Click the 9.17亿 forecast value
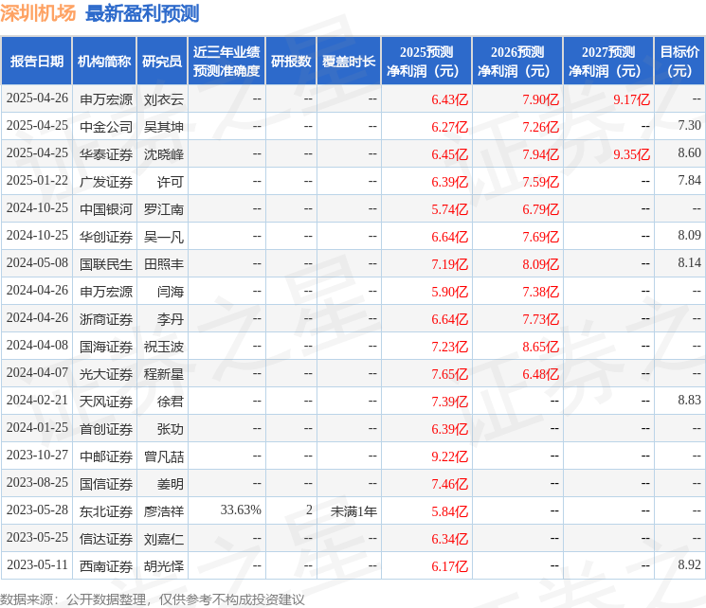 [632, 99]
